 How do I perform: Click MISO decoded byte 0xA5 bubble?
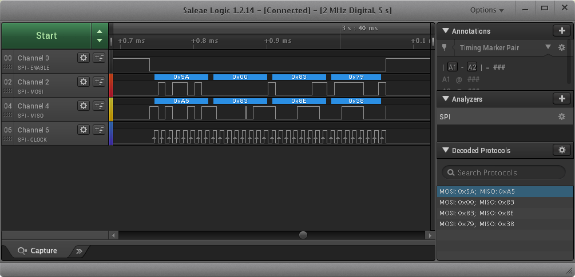click(181, 101)
